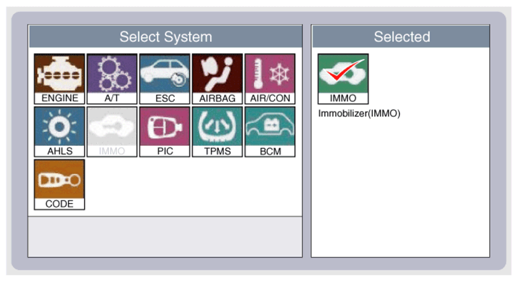
Task: Click the grayed-out IMMO icon in the Select System panel
Action: 112,132
